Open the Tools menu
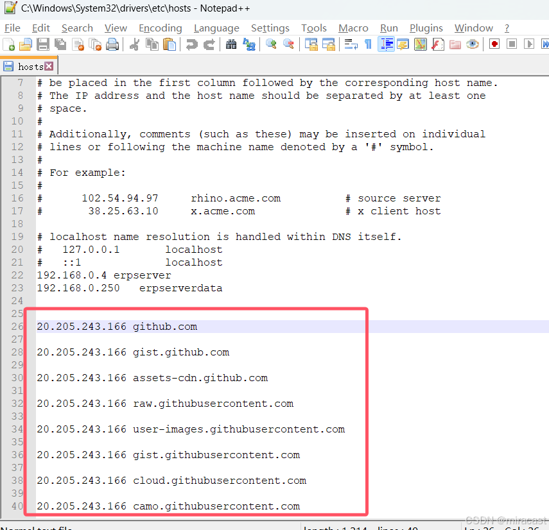 [314, 28]
